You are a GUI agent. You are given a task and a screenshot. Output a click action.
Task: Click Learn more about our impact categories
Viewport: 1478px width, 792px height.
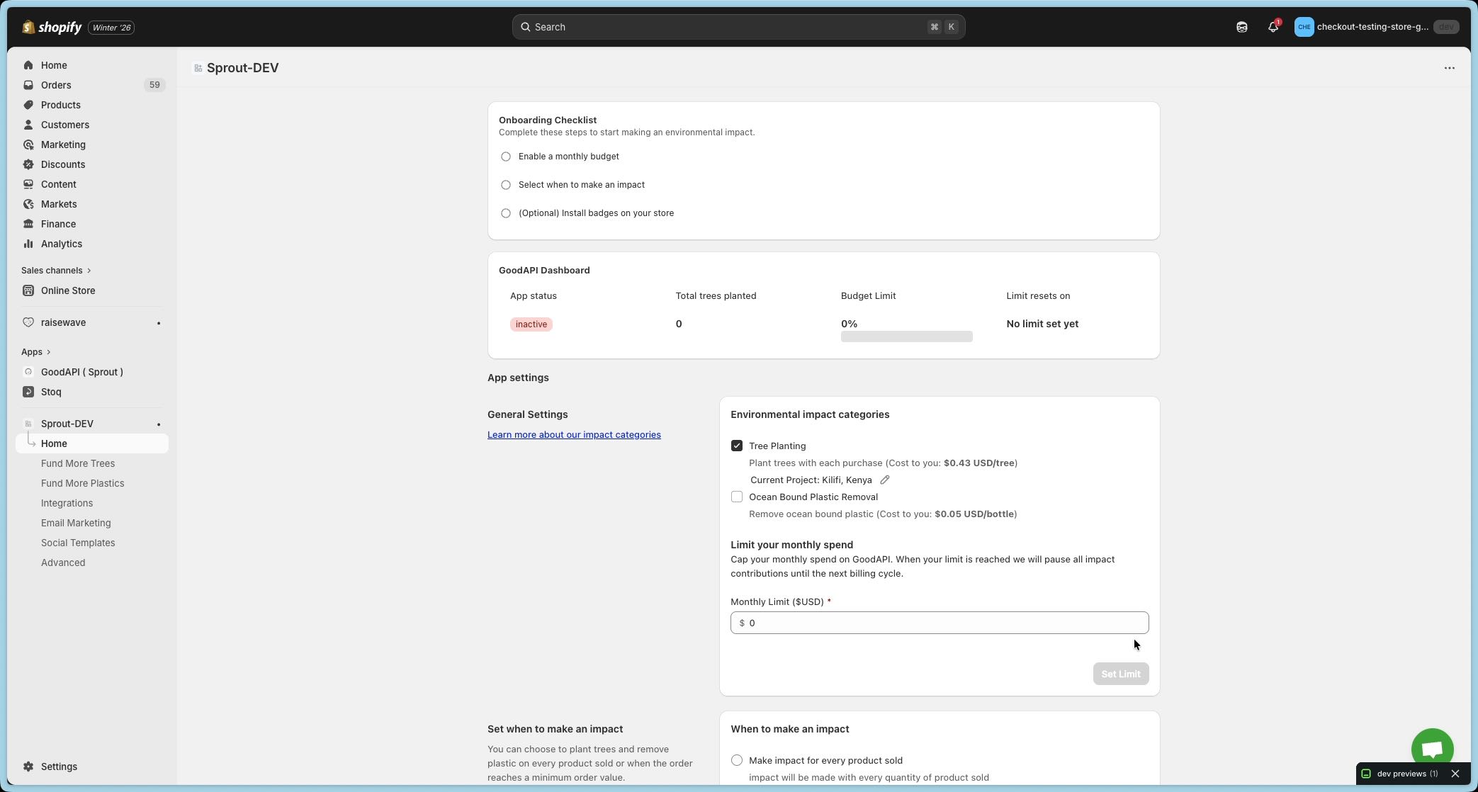pyautogui.click(x=573, y=434)
